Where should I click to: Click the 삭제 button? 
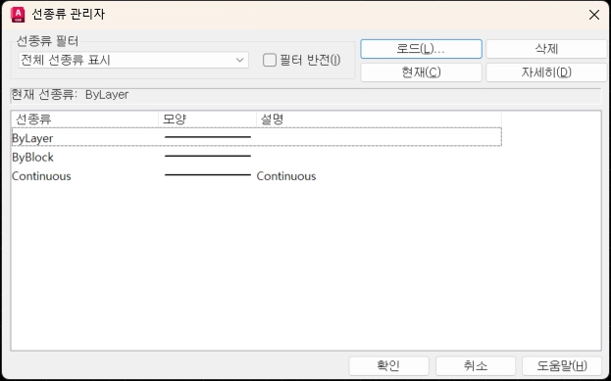click(546, 49)
